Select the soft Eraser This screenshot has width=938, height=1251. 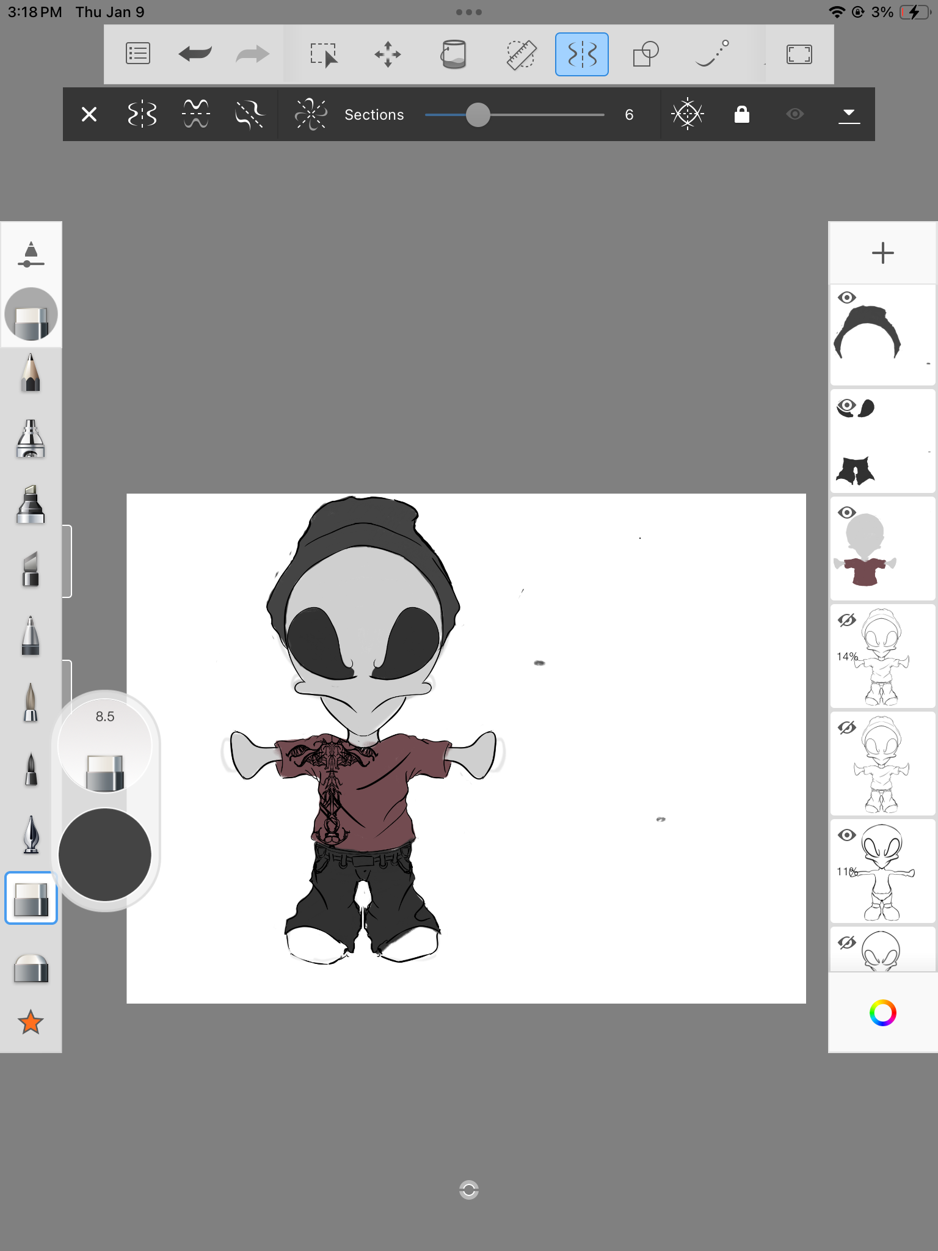31,968
